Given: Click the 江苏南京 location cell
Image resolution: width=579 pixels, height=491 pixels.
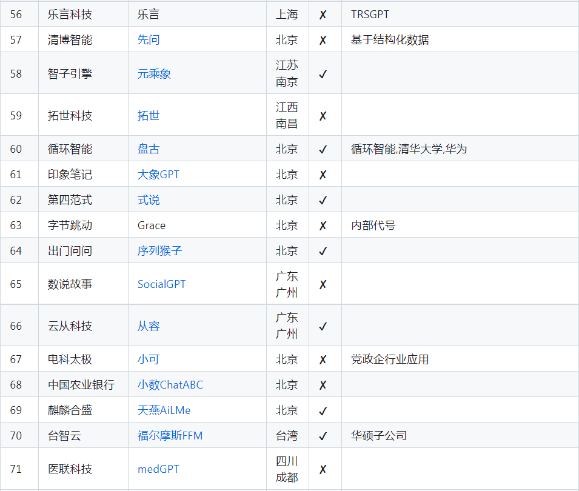Looking at the screenshot, I should (x=287, y=73).
